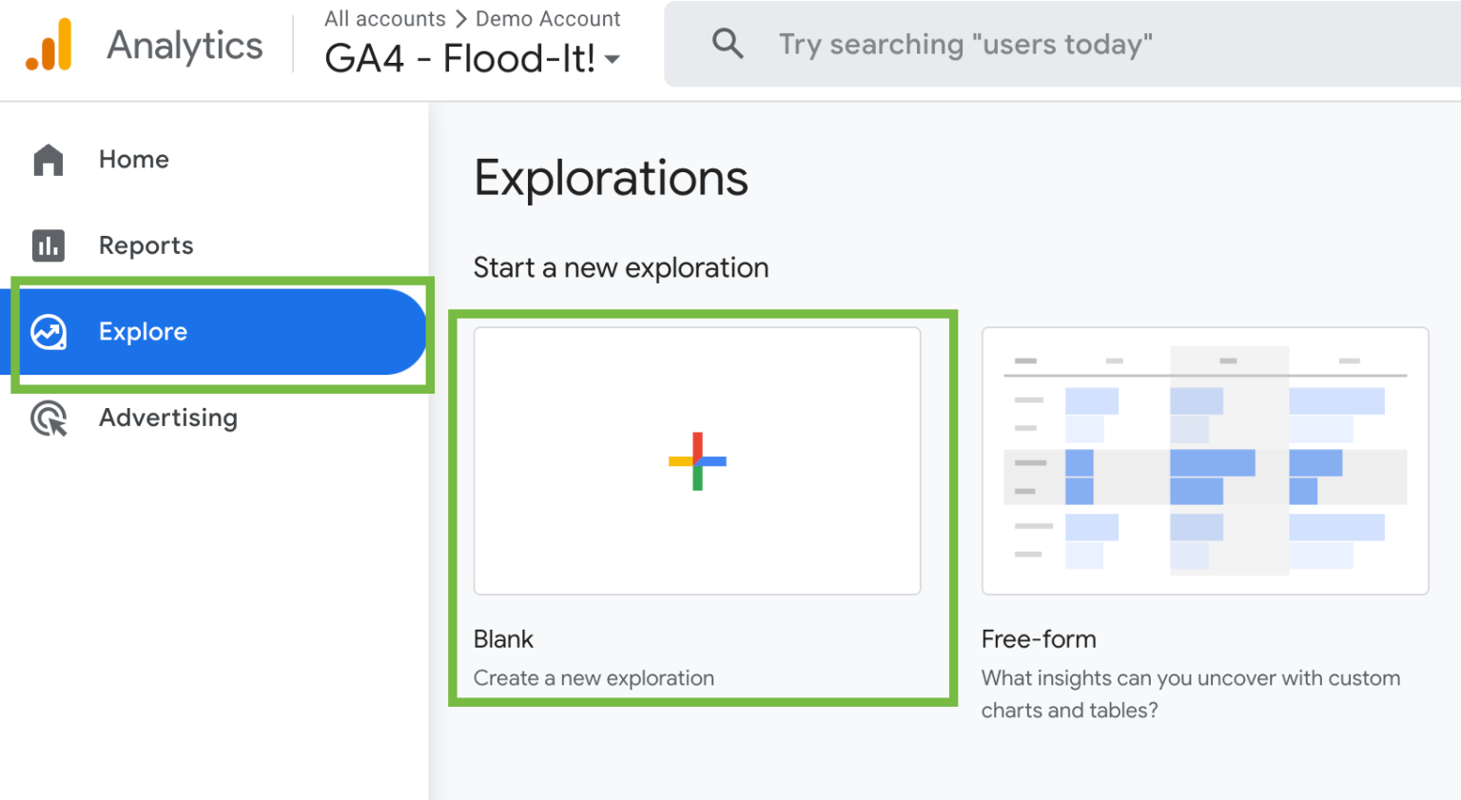
Task: Click the colorful plus icon on Blank card
Action: click(x=697, y=461)
